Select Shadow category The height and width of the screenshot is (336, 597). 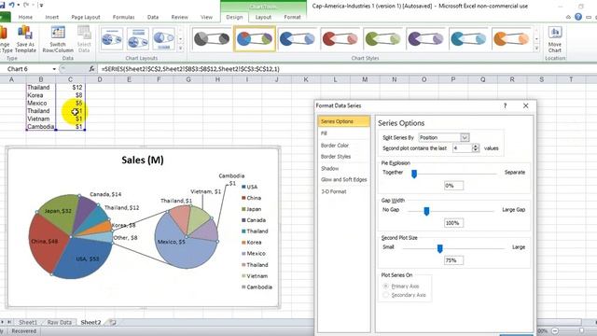329,168
